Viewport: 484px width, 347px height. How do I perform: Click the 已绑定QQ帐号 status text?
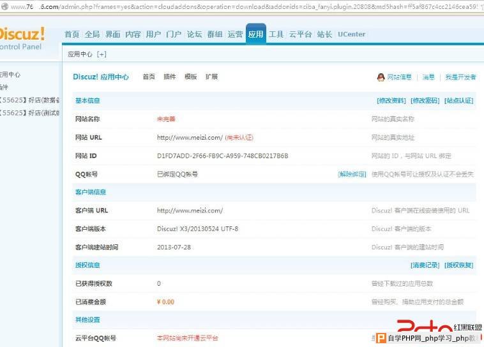click(178, 174)
